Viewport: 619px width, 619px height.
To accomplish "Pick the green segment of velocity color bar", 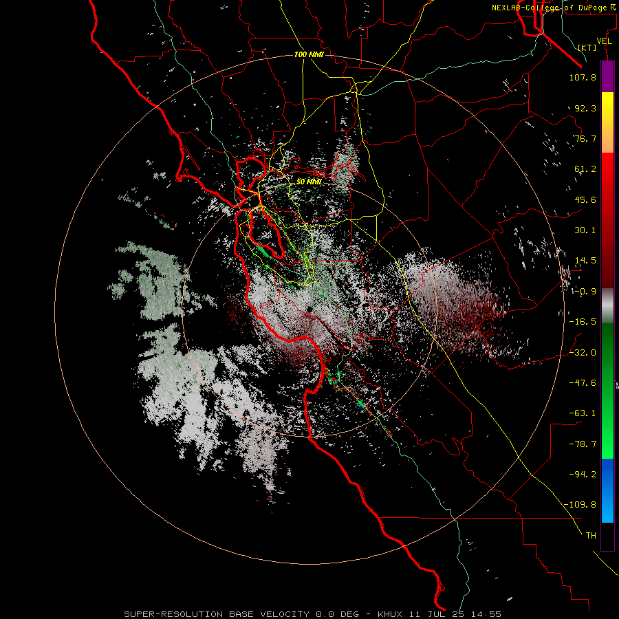I will 607,391.
